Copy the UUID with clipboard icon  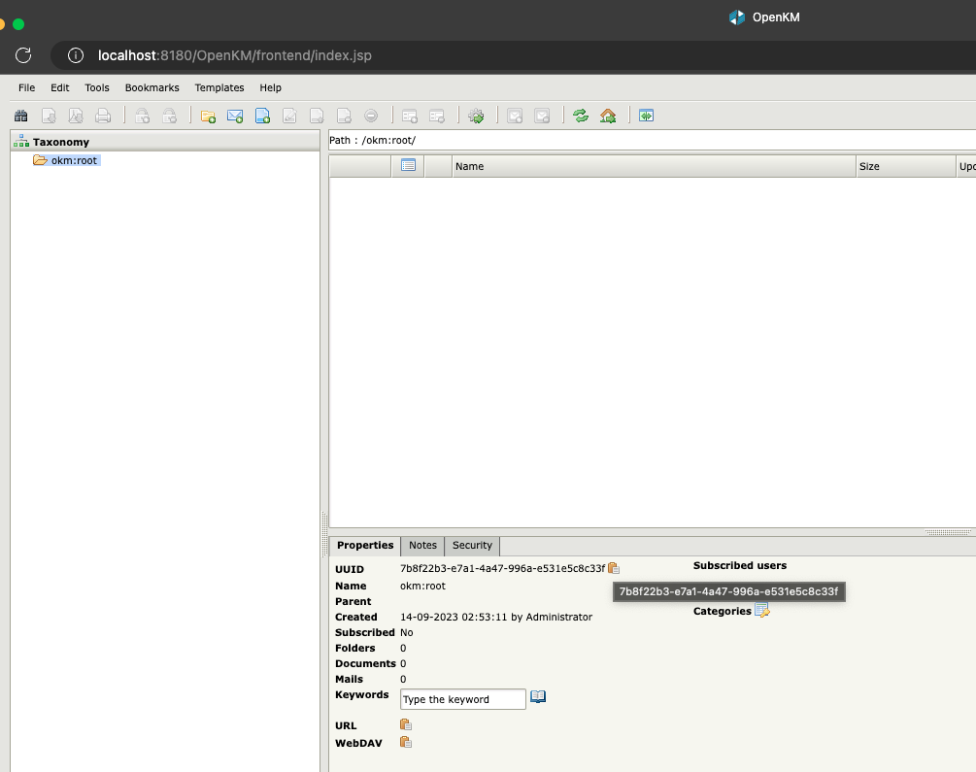(x=614, y=569)
